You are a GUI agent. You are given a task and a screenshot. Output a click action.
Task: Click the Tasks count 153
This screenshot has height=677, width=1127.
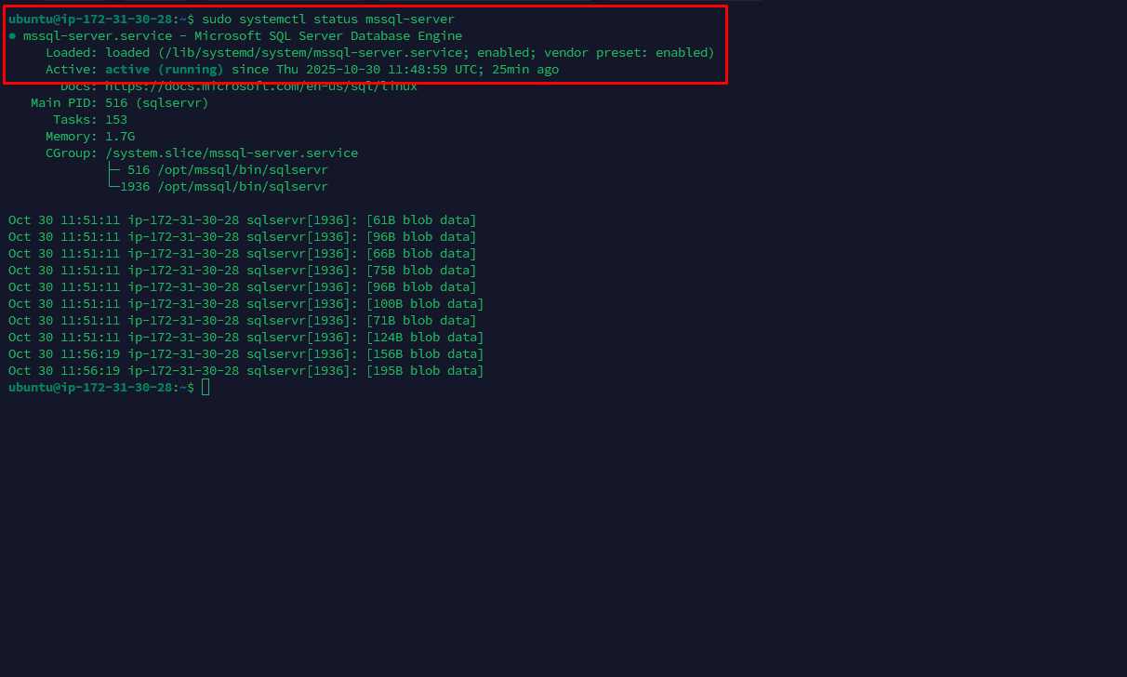pos(116,120)
